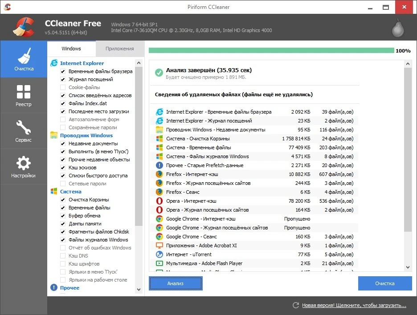This screenshot has width=417, height=315.
Task: Collapse the Internet Explorer category header
Action: 82,63
